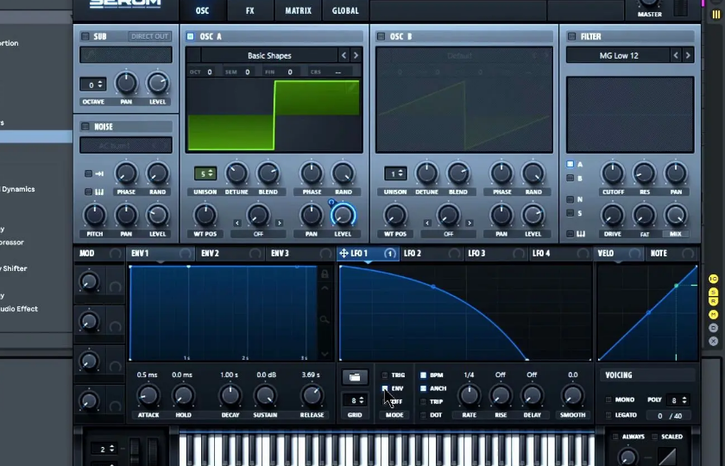Click the filter CUTOFF knob

click(x=613, y=173)
